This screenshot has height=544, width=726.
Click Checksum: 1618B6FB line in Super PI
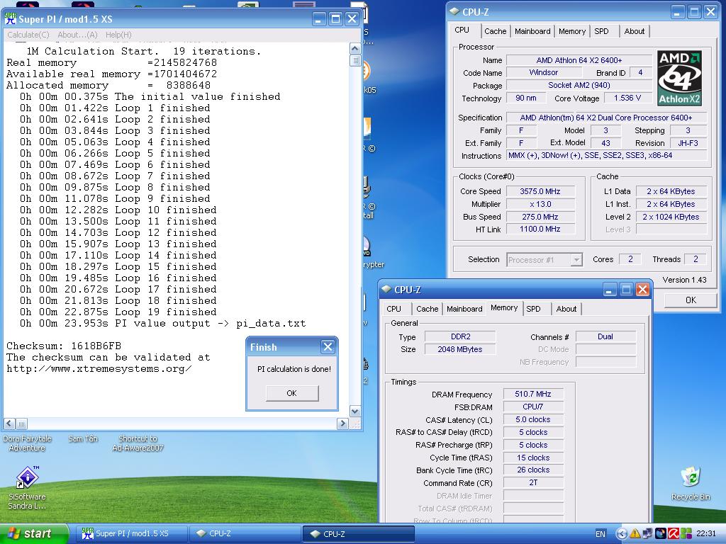point(64,346)
